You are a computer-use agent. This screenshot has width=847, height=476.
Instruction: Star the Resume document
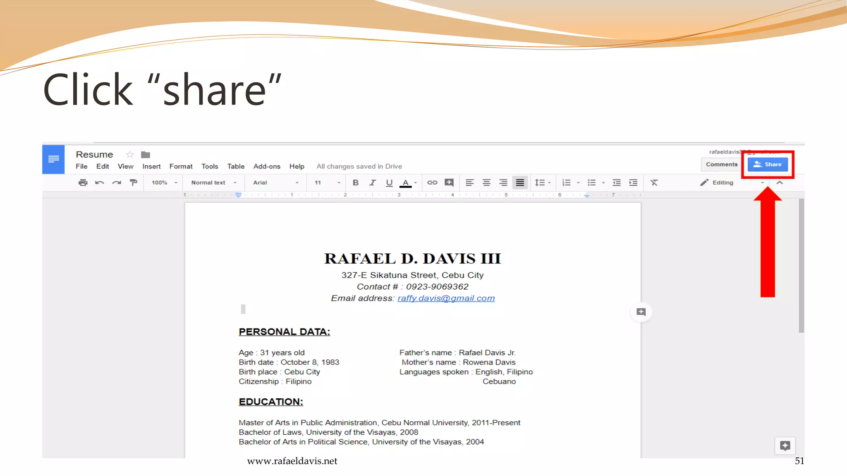(x=130, y=155)
